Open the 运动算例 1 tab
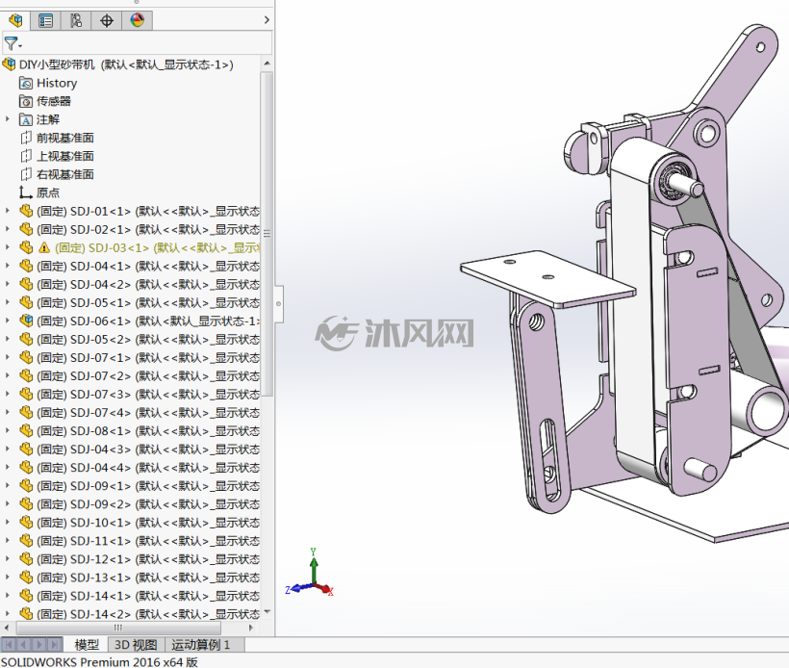 [x=201, y=645]
